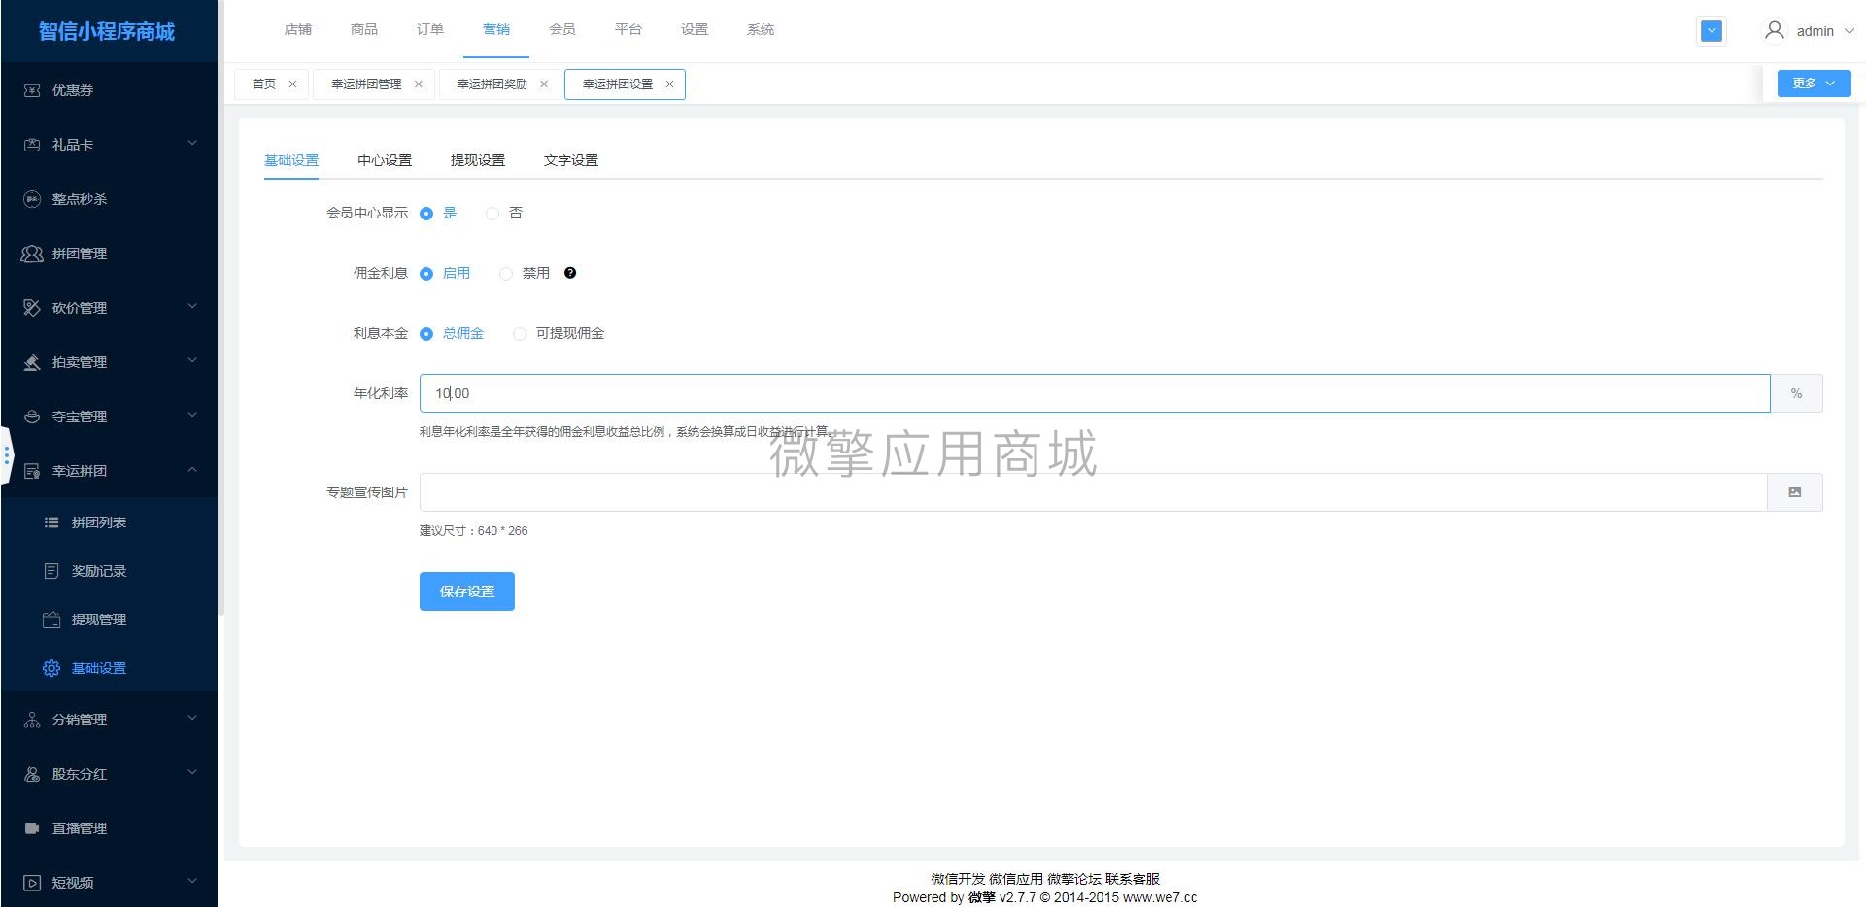Image resolution: width=1866 pixels, height=907 pixels.
Task: Click the 幸运拼团 sidebar icon
Action: click(32, 471)
